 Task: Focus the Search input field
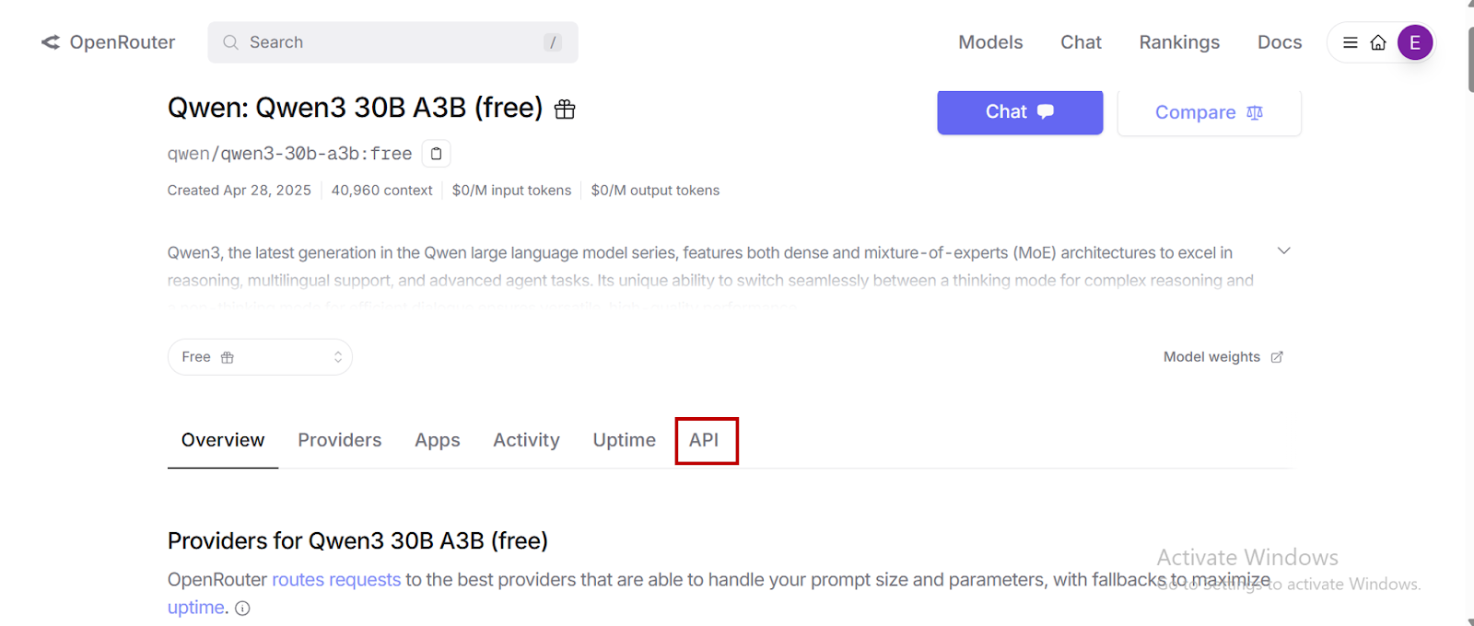tap(392, 42)
